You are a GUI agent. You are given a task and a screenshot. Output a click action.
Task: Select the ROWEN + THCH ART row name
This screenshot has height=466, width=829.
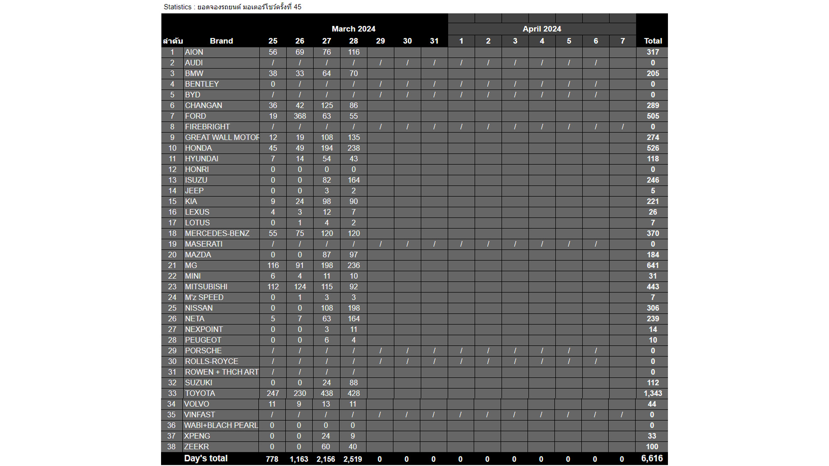tap(221, 372)
